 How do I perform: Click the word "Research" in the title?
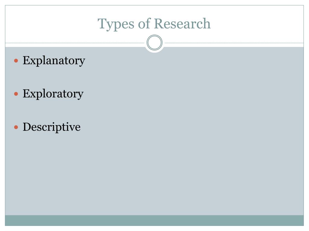tap(182, 23)
